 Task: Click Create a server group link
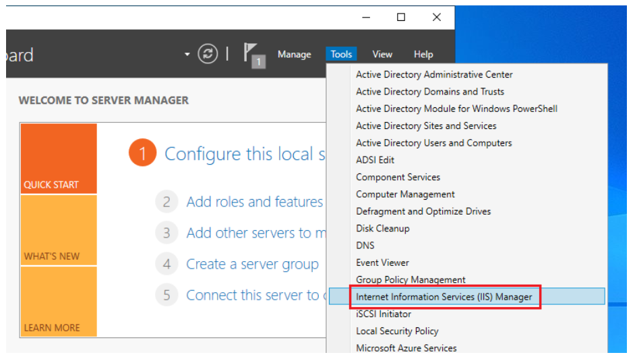pos(252,264)
